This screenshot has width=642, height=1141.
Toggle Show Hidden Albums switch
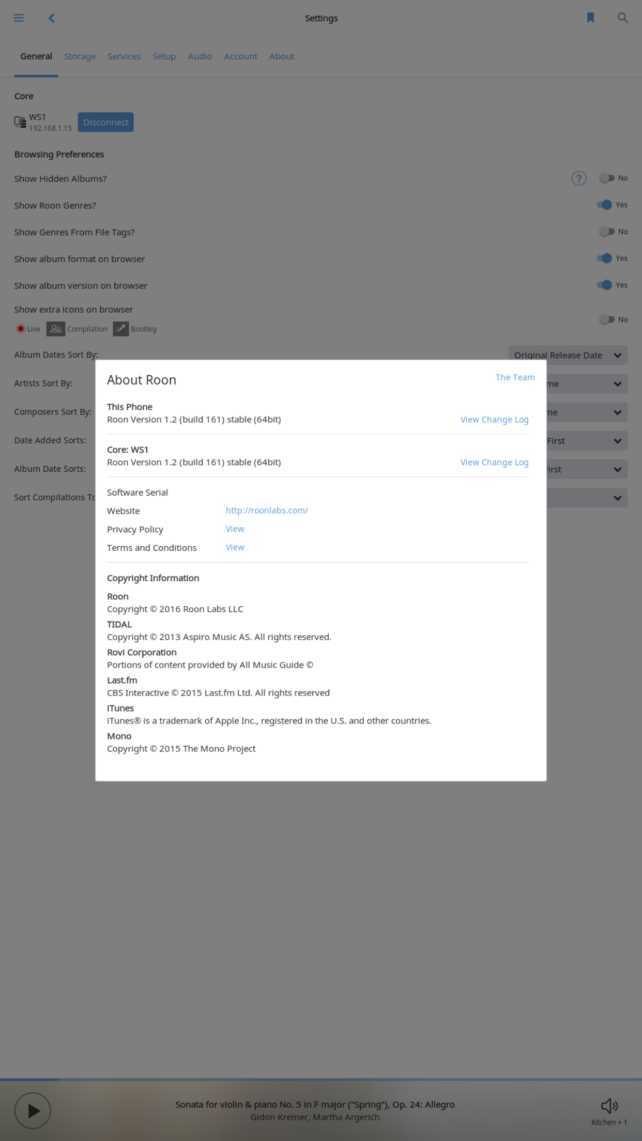[x=607, y=178]
